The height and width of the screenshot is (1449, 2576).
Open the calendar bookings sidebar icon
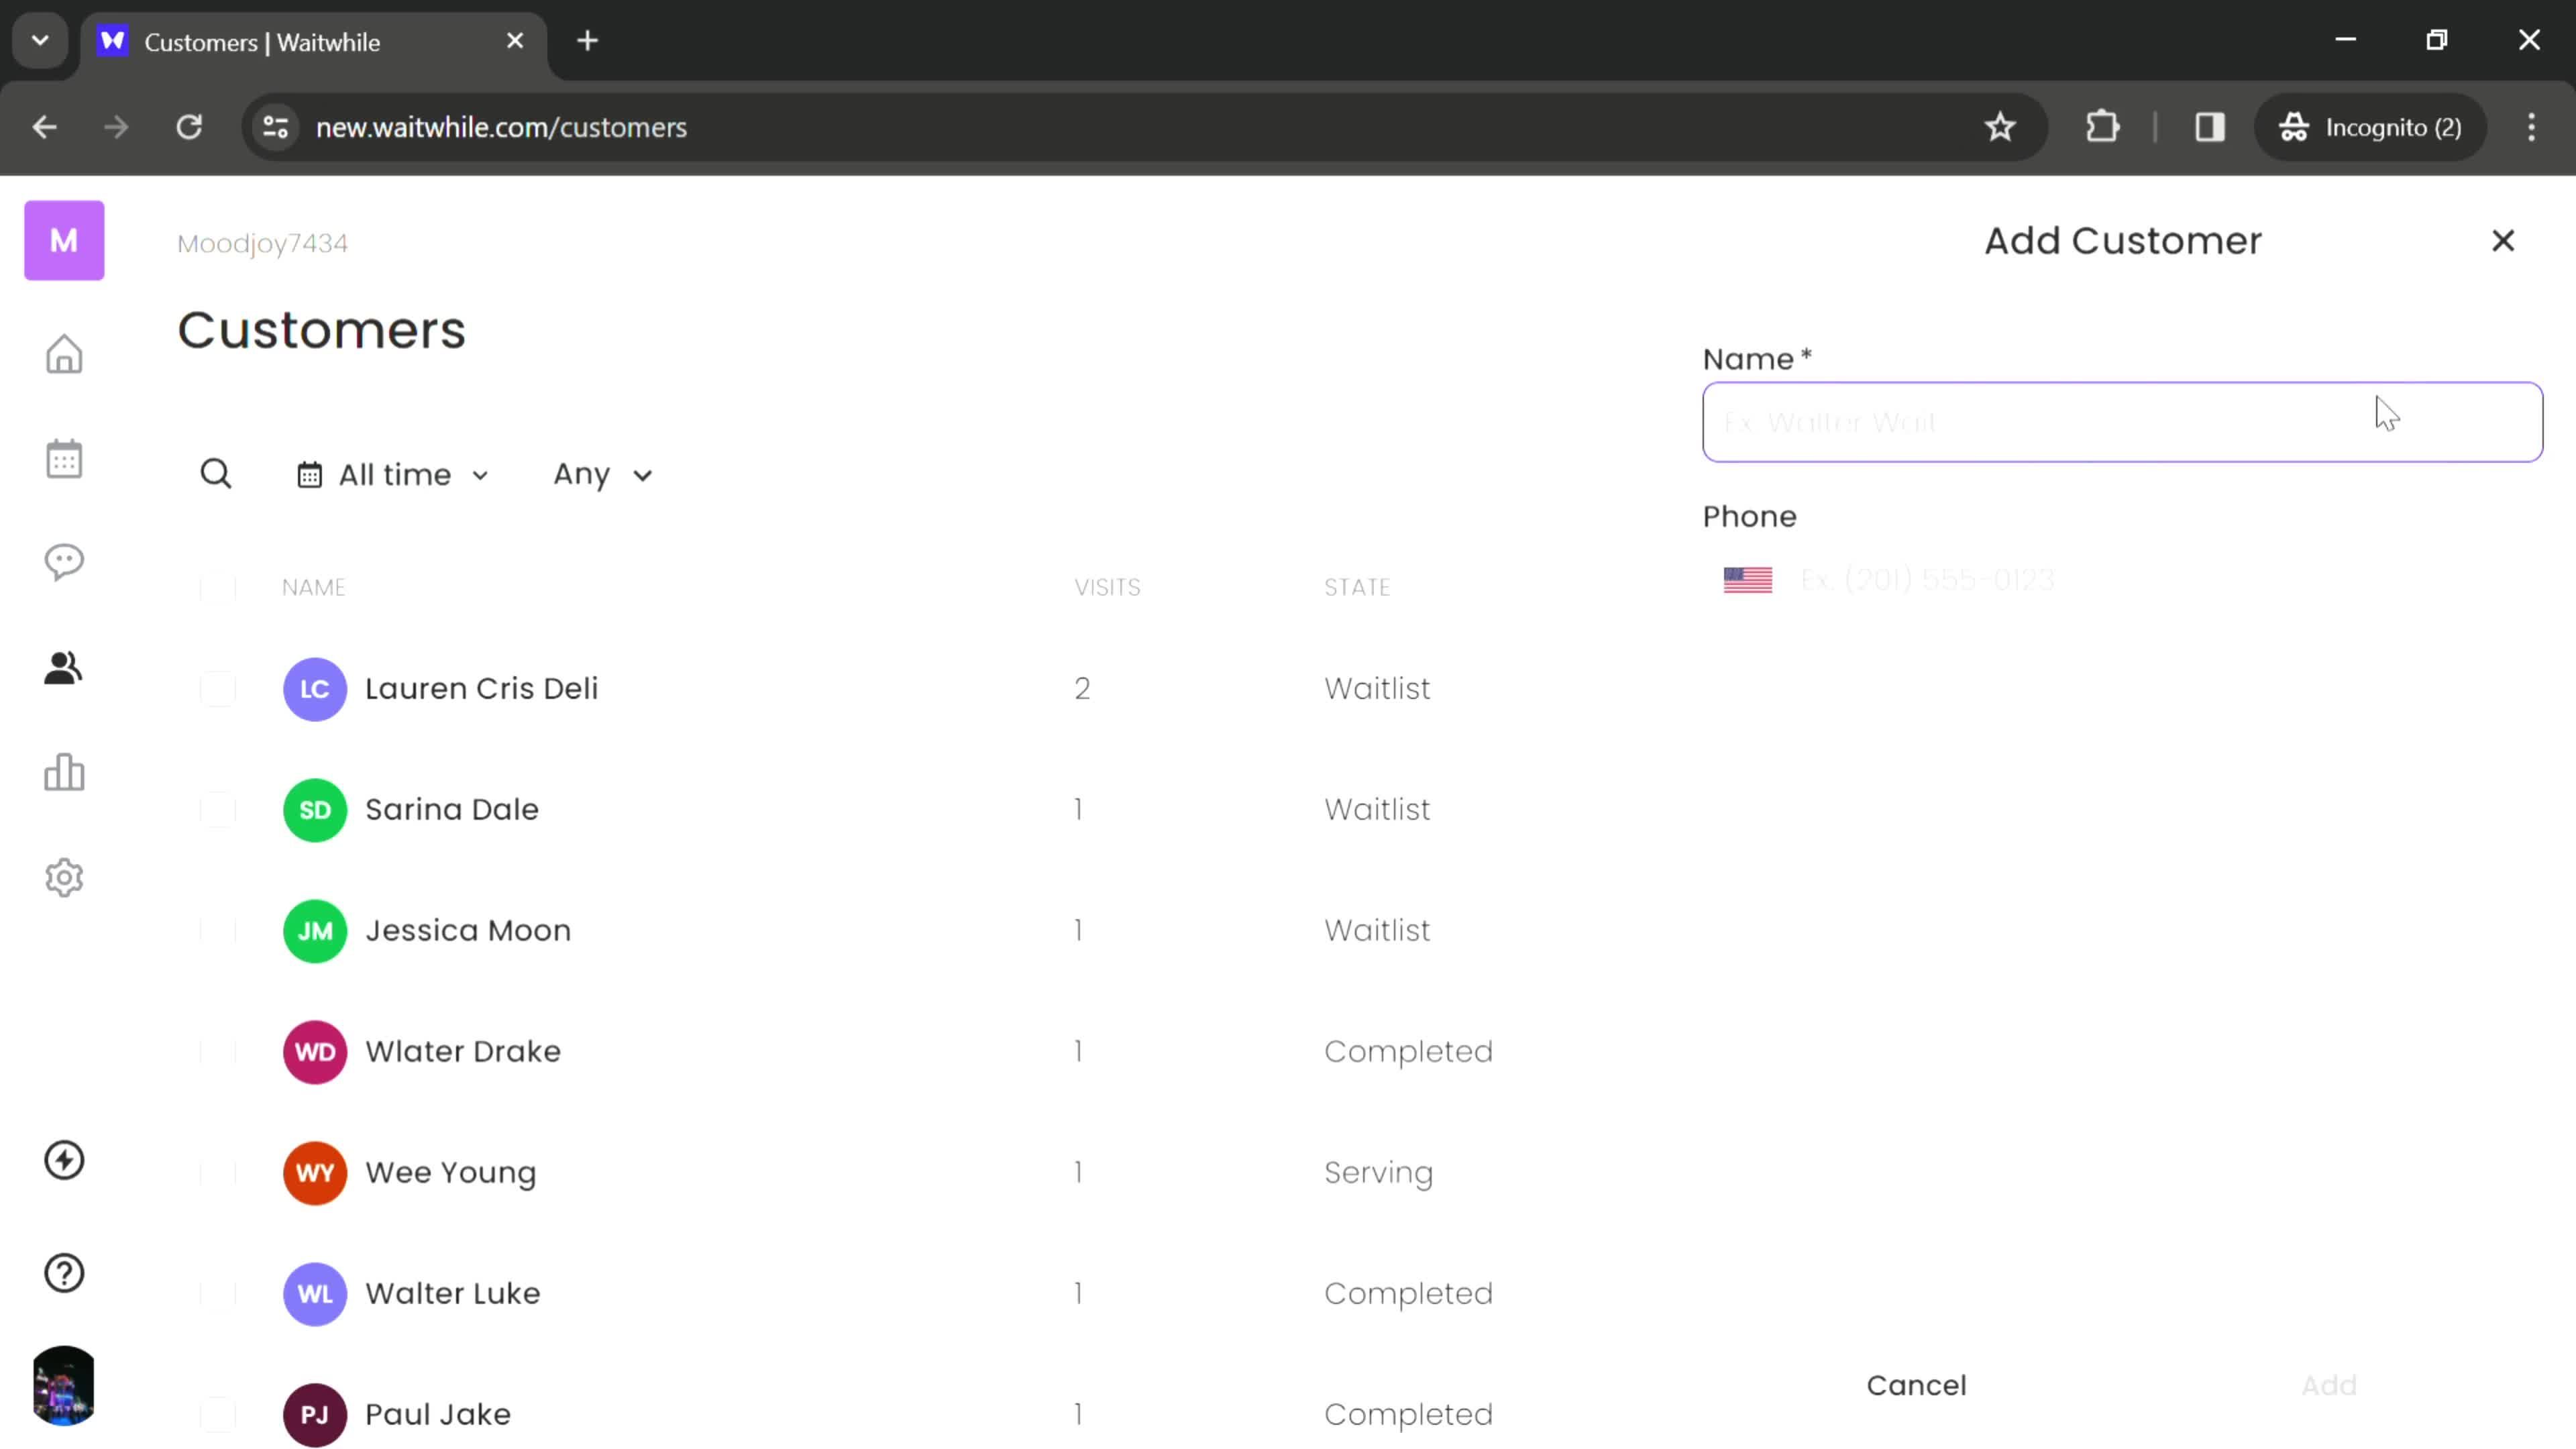pyautogui.click(x=64, y=459)
